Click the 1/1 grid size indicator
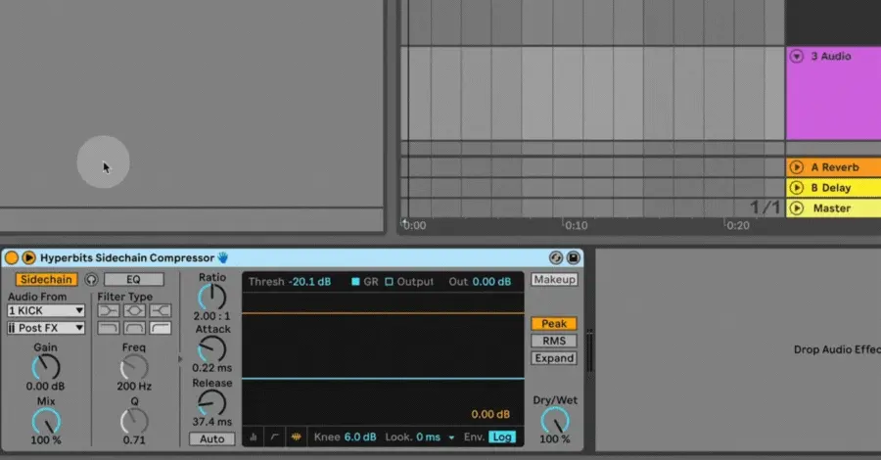This screenshot has width=881, height=460. (765, 207)
